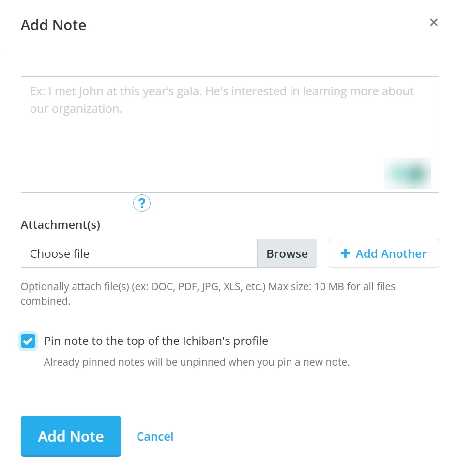Add another attachment with Add Another

point(384,253)
